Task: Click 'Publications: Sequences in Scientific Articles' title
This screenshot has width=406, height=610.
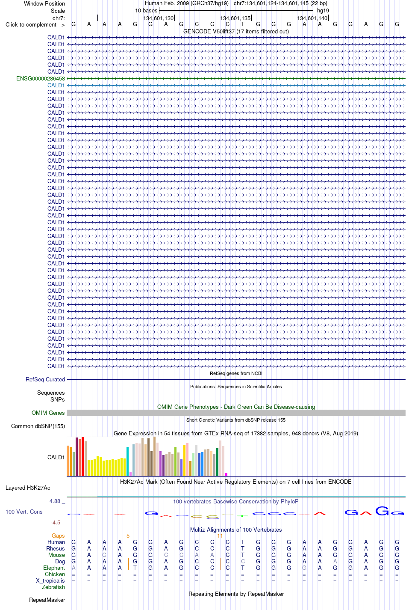Action: point(236,387)
